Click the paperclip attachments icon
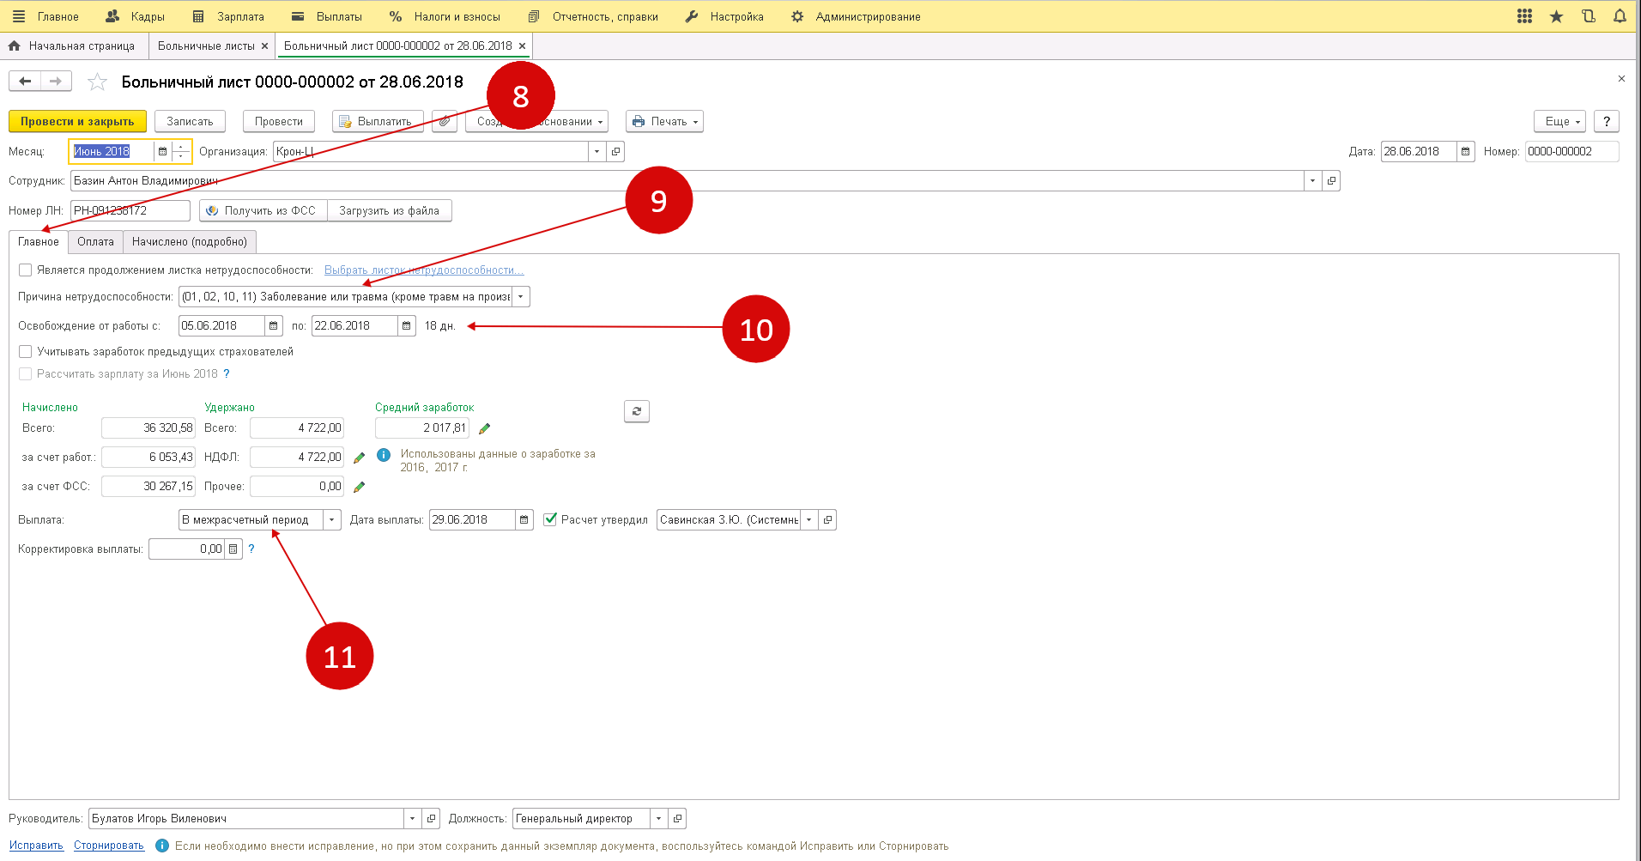This screenshot has width=1641, height=861. [444, 122]
